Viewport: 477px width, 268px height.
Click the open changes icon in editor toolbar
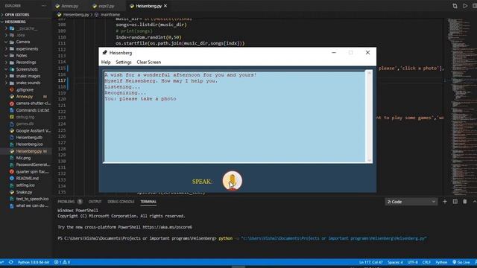tap(455, 6)
